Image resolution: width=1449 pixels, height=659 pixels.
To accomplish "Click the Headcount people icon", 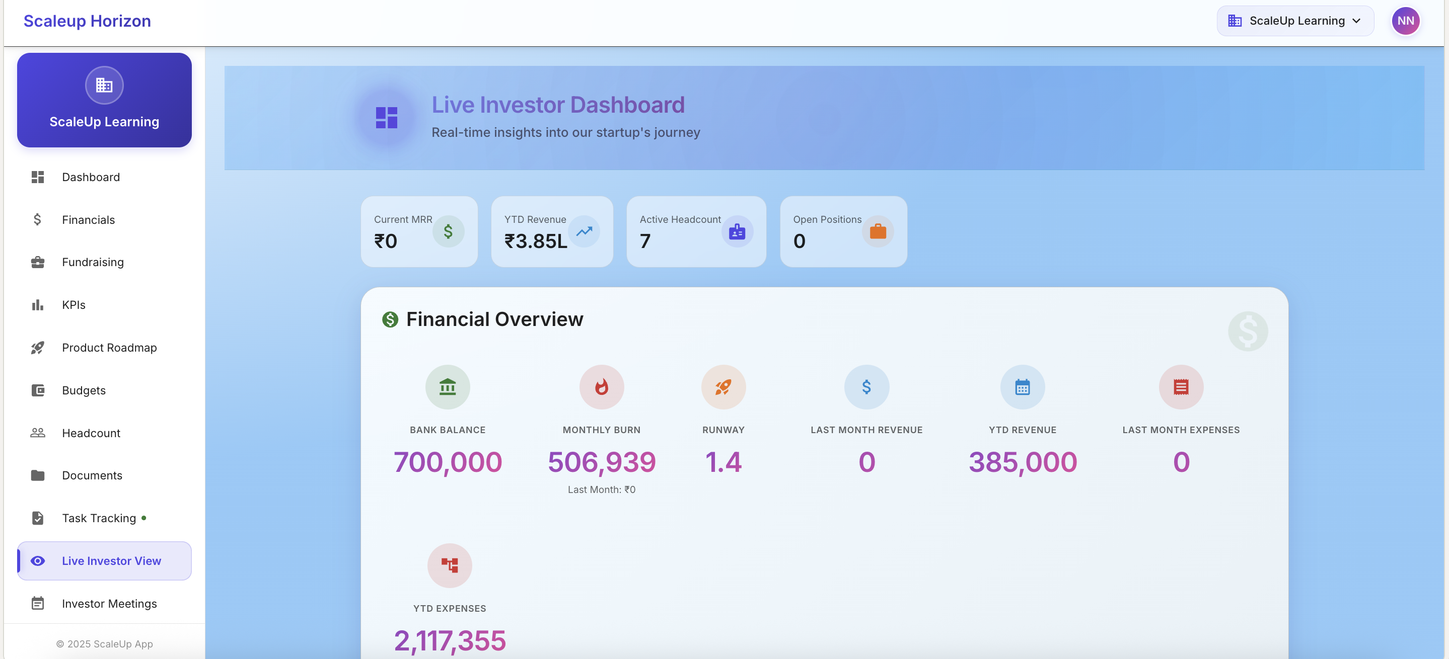I will click(38, 433).
